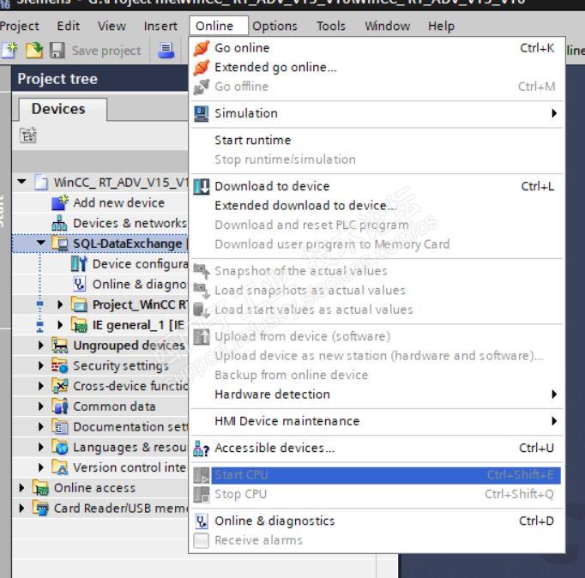Click the project tree view toggle icon under Devices tab
585x578 pixels.
coord(28,135)
